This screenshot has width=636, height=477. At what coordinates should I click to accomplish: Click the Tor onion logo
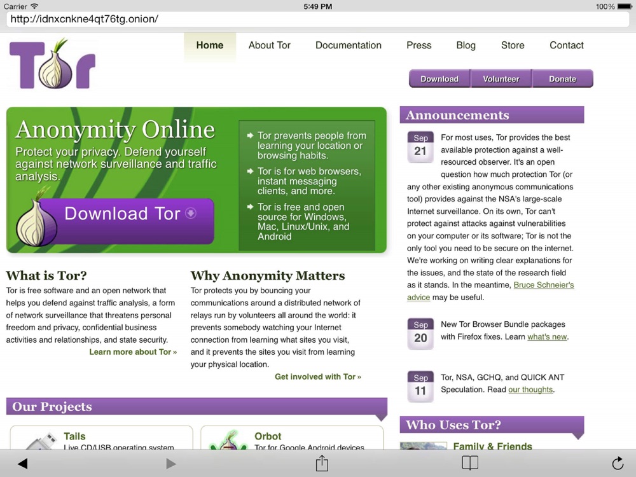coord(52,64)
